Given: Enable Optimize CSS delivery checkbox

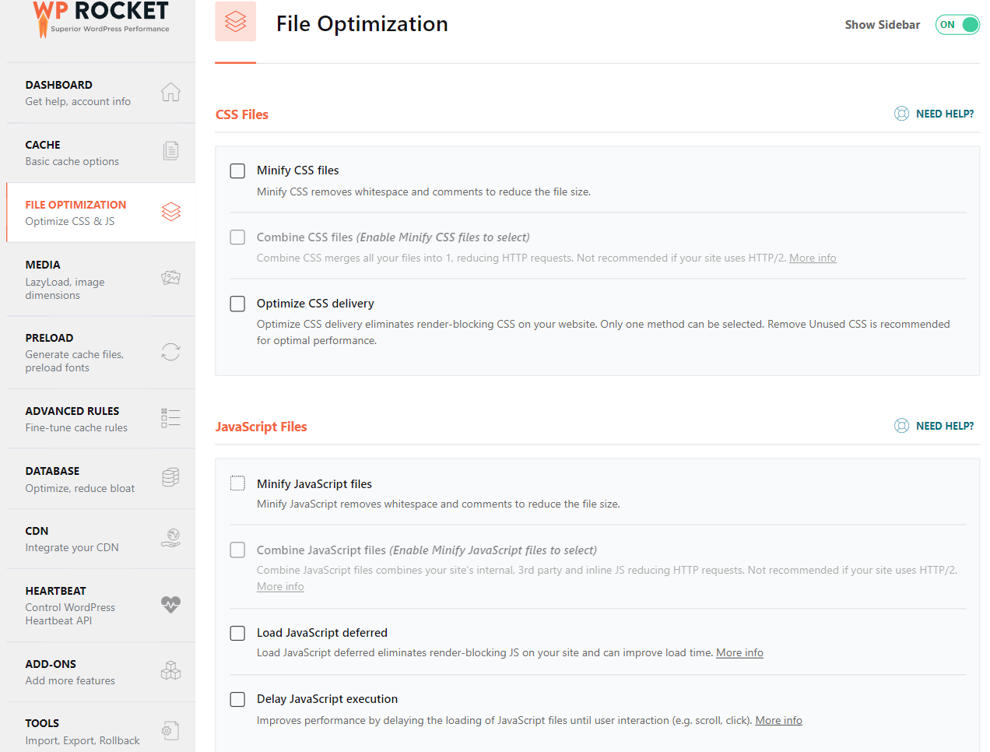Looking at the screenshot, I should pyautogui.click(x=237, y=304).
